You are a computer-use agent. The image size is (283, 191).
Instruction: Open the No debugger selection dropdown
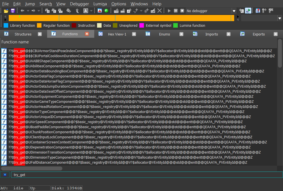[234, 11]
